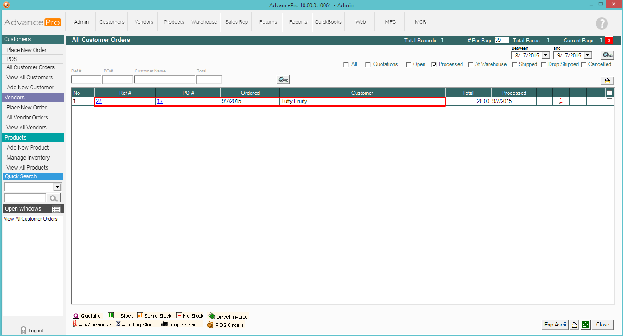
Task: Click the filter search key icon below the Total field
Action: (x=283, y=80)
